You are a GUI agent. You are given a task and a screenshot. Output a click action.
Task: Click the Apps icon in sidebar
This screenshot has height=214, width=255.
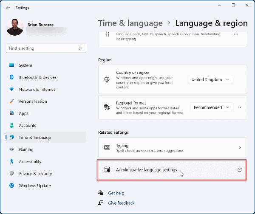tap(11, 113)
